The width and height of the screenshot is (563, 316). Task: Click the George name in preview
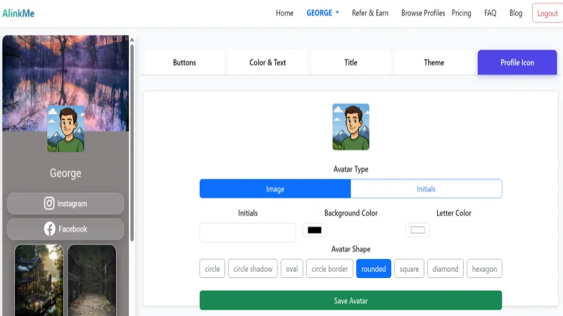pos(65,173)
